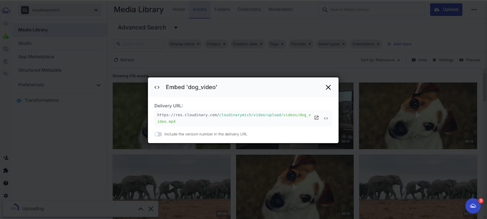
Task: Close the Embed 'dog_video' dialog
Action: (328, 87)
